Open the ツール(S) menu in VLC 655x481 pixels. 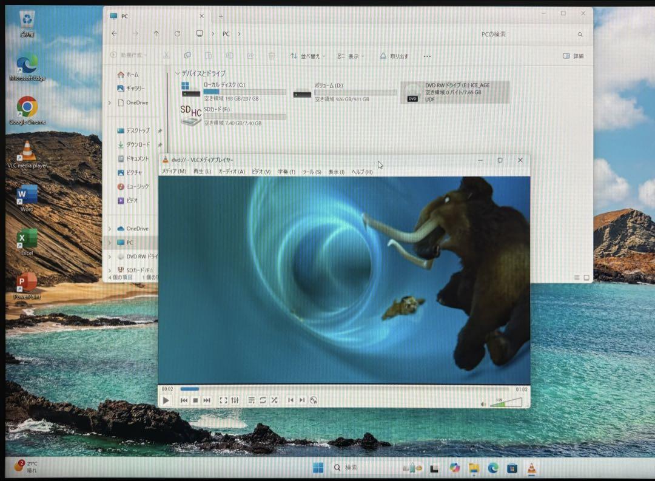tap(312, 172)
